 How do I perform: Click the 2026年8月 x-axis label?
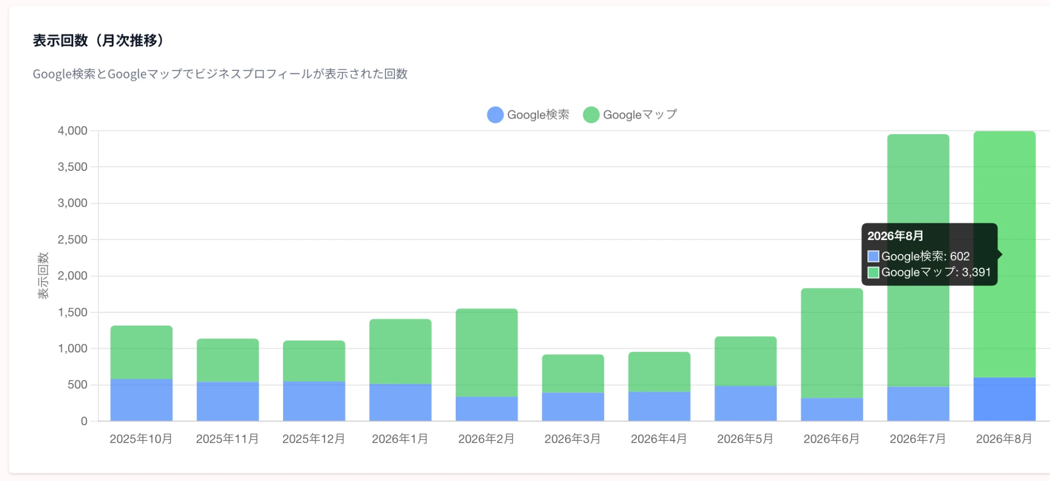tap(1004, 439)
